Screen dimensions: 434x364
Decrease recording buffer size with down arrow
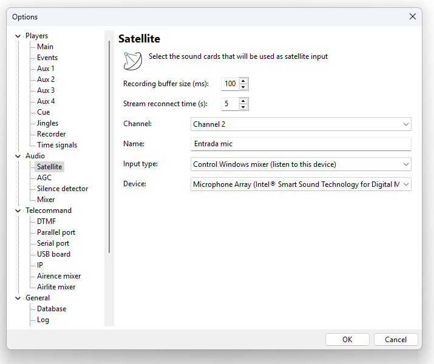pos(243,87)
